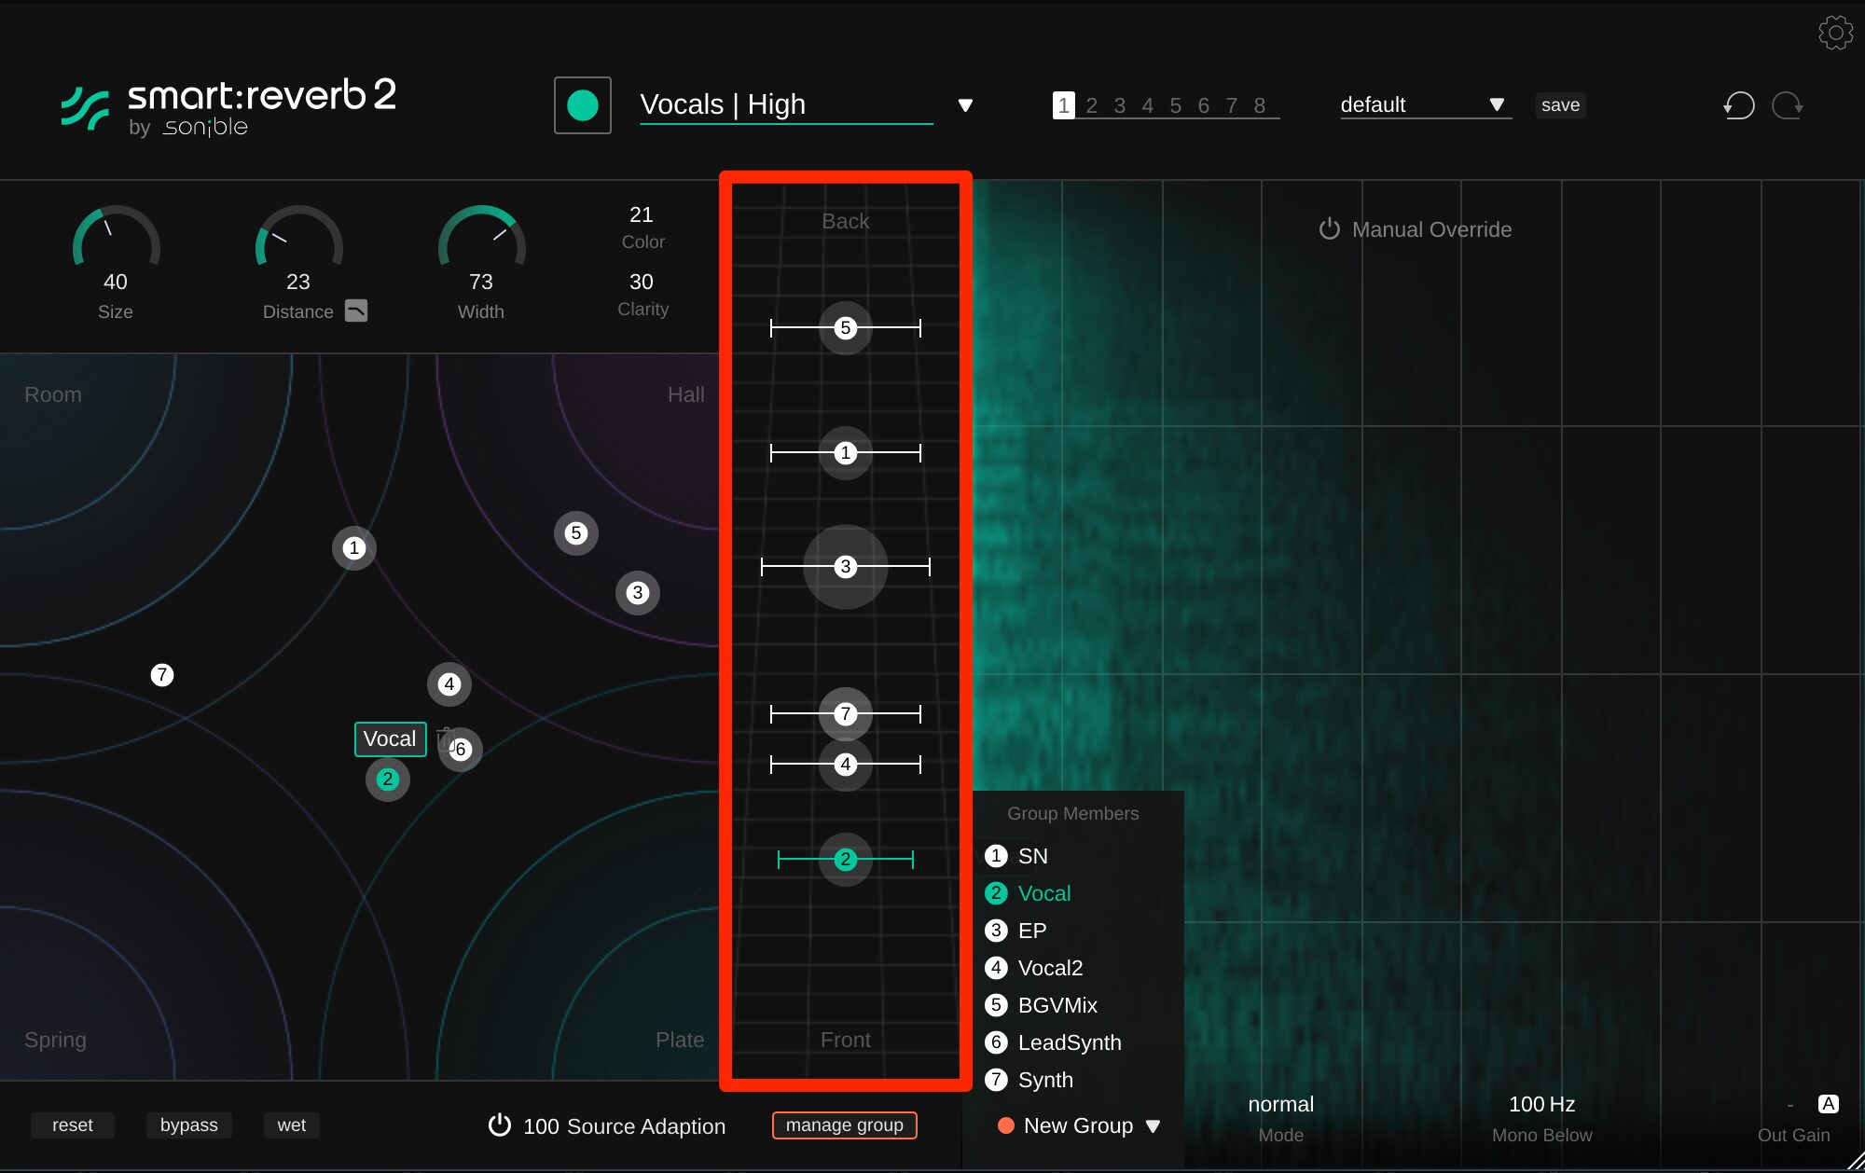The width and height of the screenshot is (1865, 1173).
Task: Switch to state slot 2
Action: coord(1092,105)
